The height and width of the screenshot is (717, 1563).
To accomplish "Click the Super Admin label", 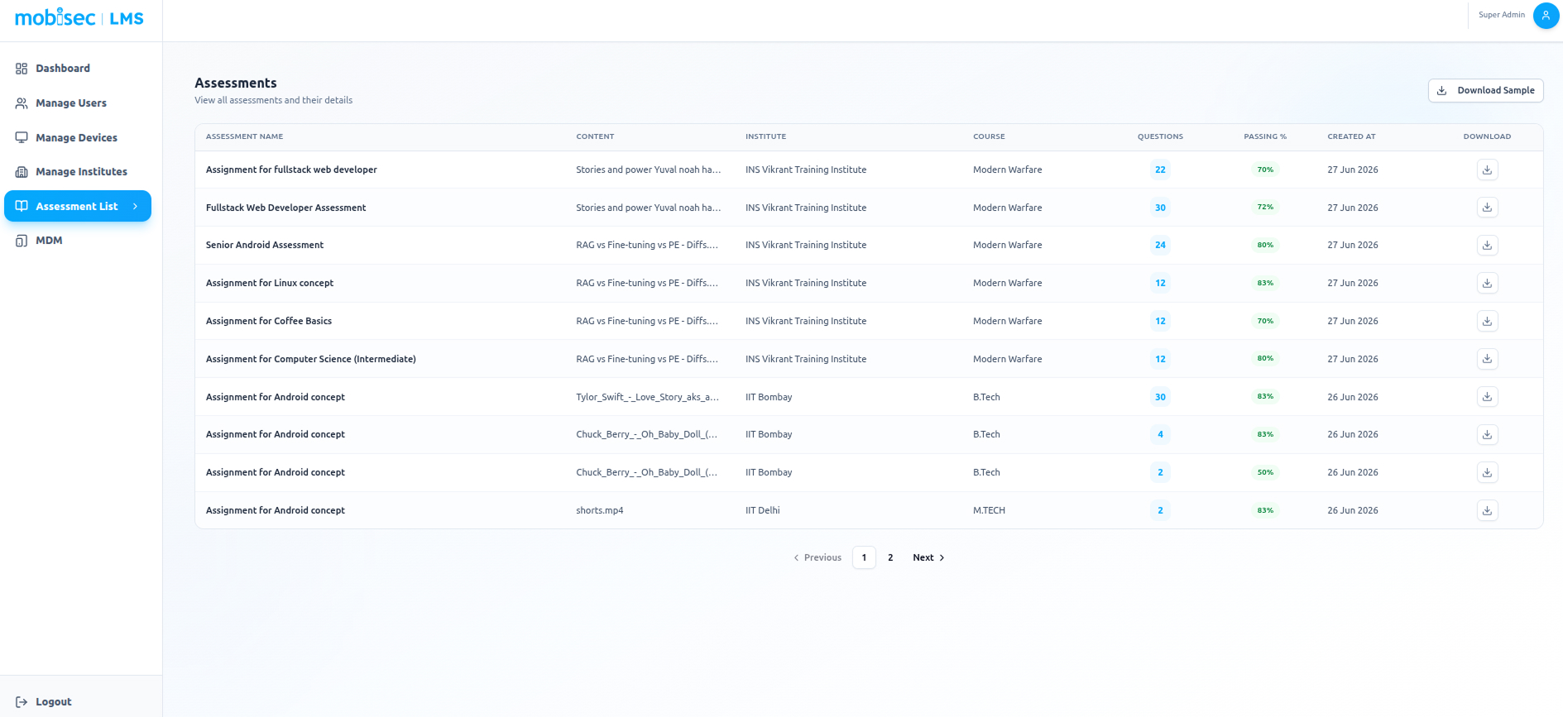I will (1501, 15).
